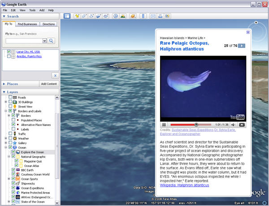
Task: Click the print icon in toolbar
Action: (x=161, y=16)
